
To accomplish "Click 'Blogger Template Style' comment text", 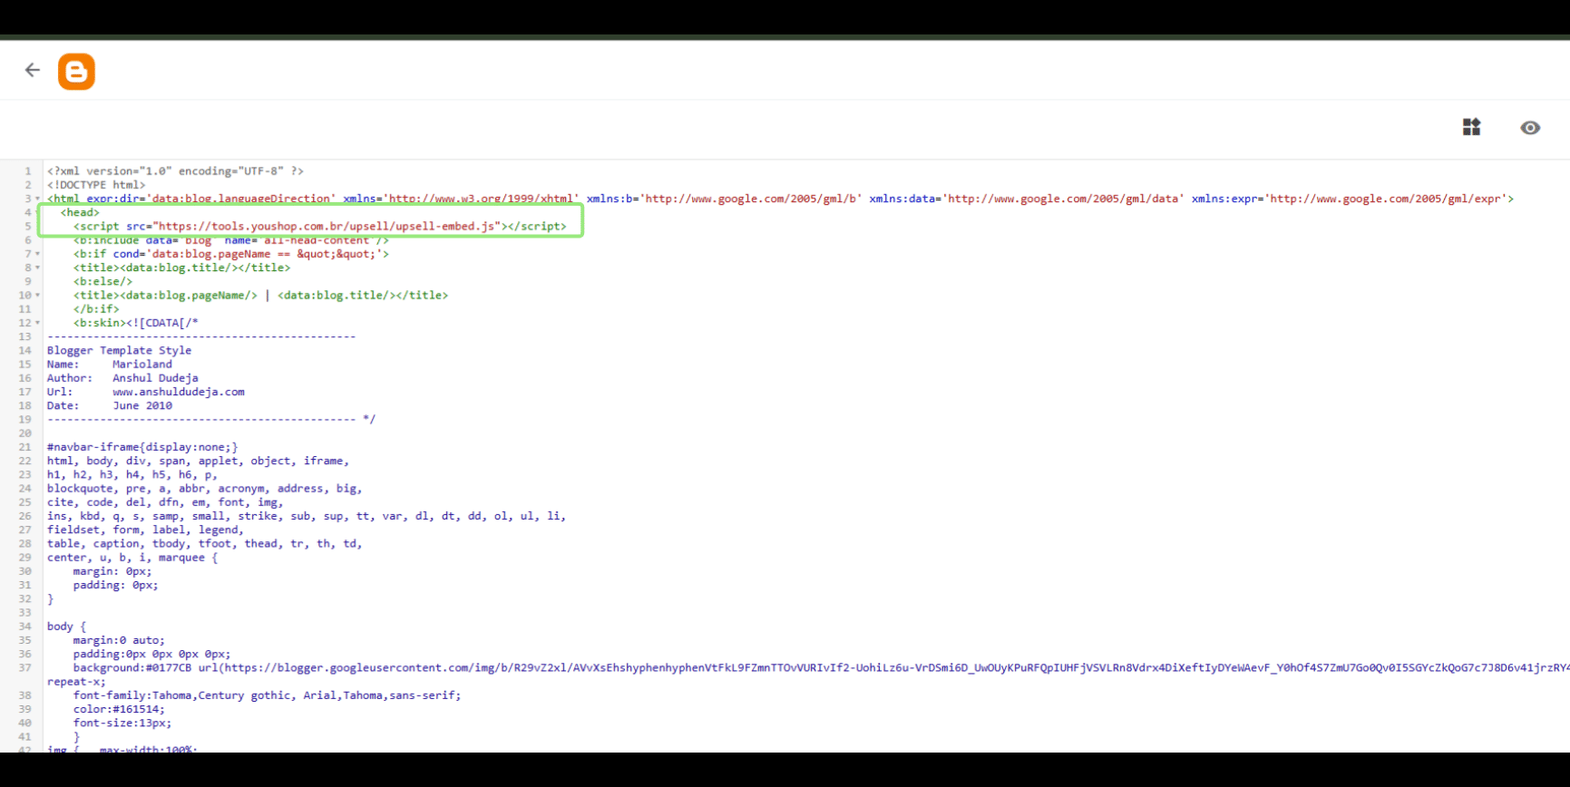I will [x=119, y=350].
